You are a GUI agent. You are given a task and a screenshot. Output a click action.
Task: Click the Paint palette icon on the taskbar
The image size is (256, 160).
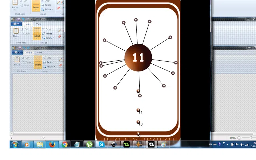[x=163, y=144]
